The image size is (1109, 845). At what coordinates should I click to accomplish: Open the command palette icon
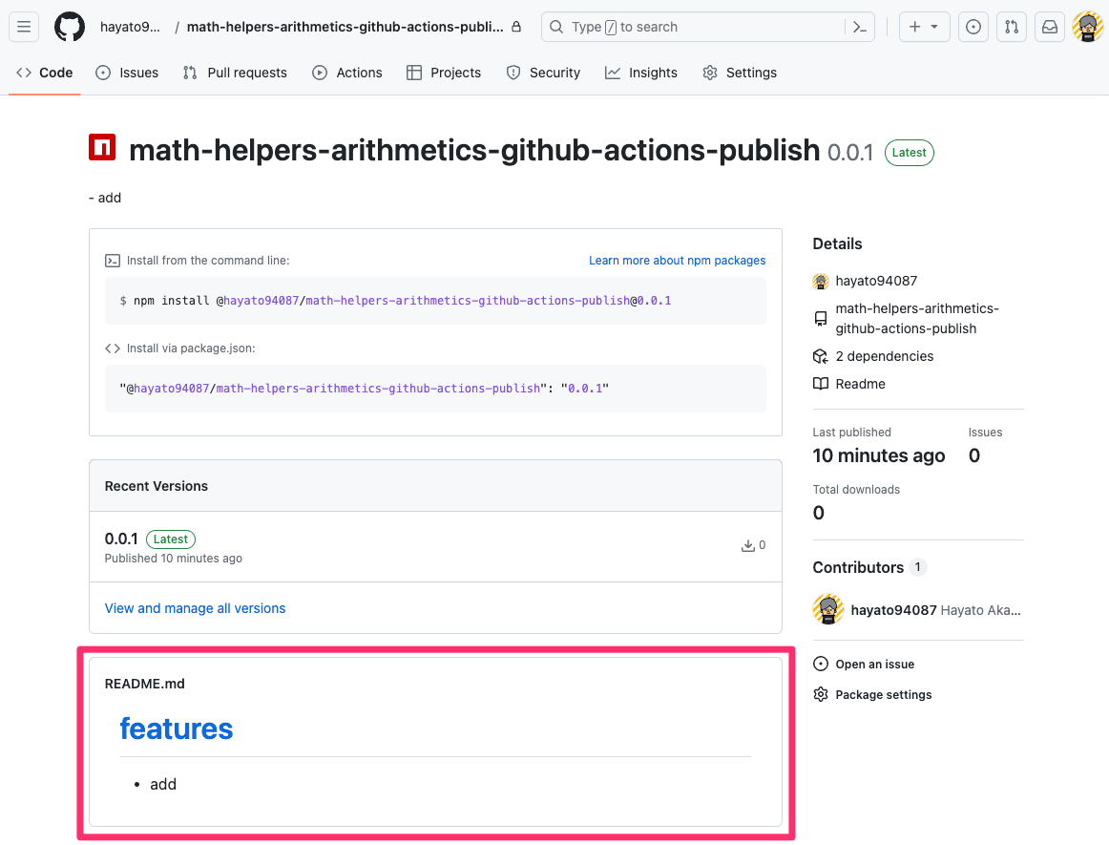click(x=859, y=27)
